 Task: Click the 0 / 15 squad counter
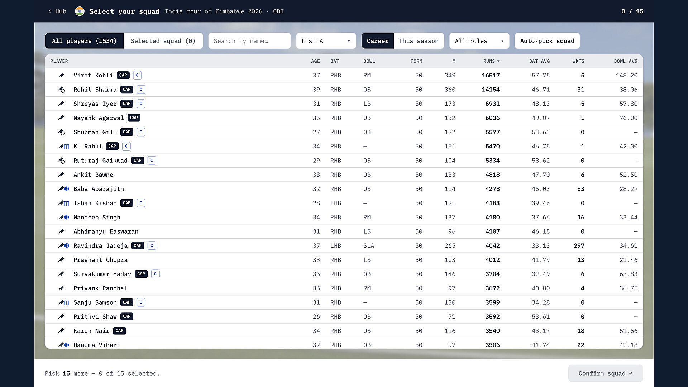(x=632, y=11)
